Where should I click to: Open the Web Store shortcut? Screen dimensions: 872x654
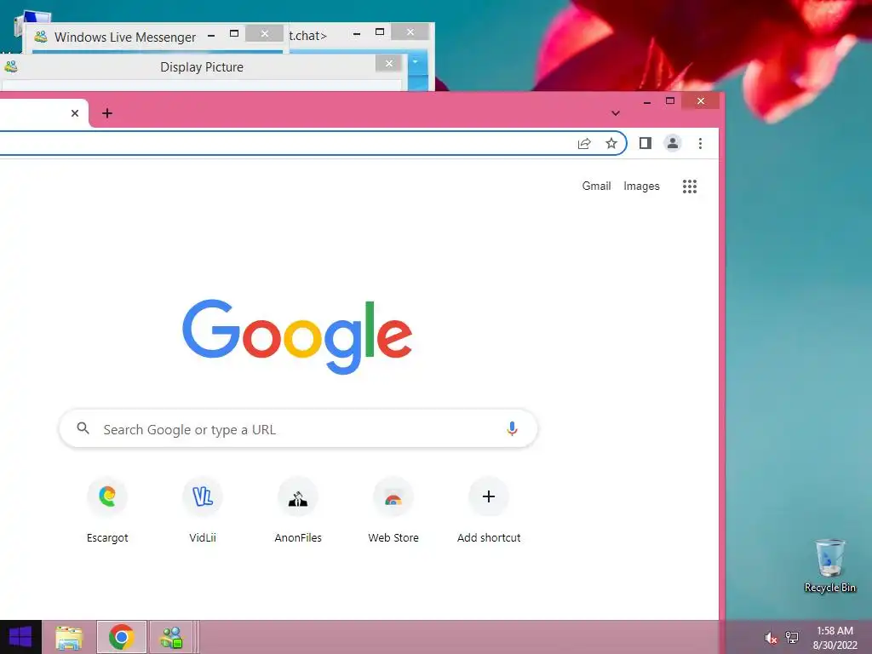coord(393,511)
